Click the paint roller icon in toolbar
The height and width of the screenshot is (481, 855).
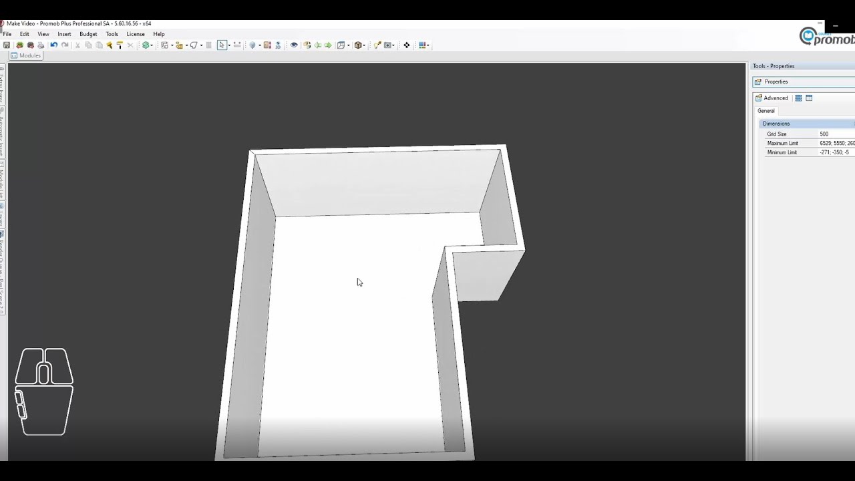(120, 45)
